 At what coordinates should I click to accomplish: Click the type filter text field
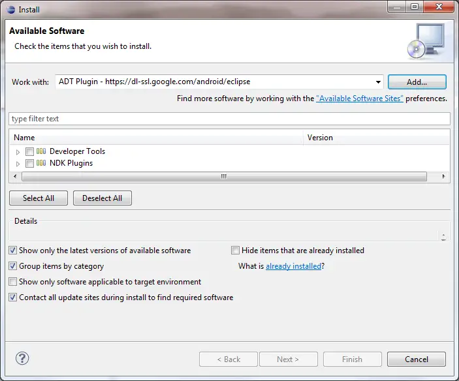tap(229, 119)
